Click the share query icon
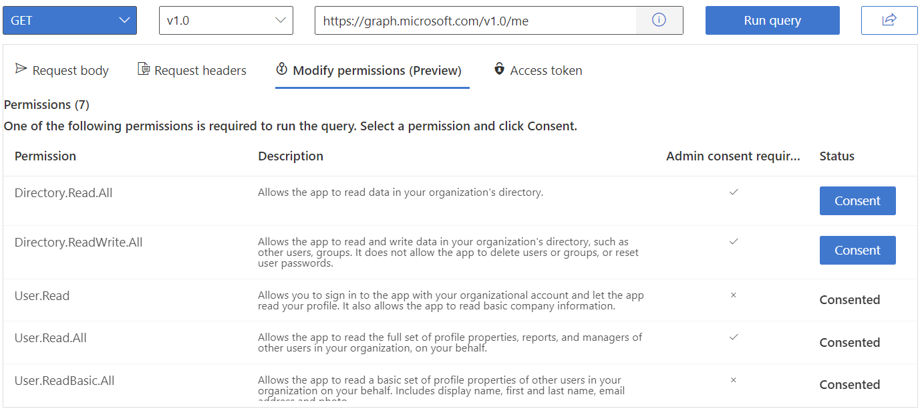The width and height of the screenshot is (922, 413). point(889,20)
